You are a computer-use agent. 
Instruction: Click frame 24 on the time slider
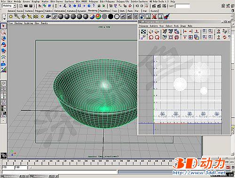(x=86, y=161)
